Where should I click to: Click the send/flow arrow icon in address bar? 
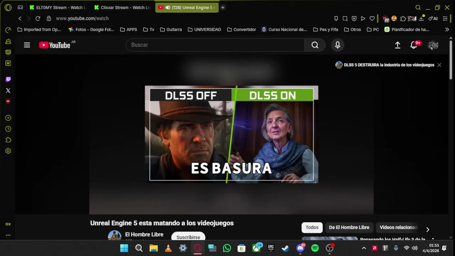pyautogui.click(x=363, y=18)
